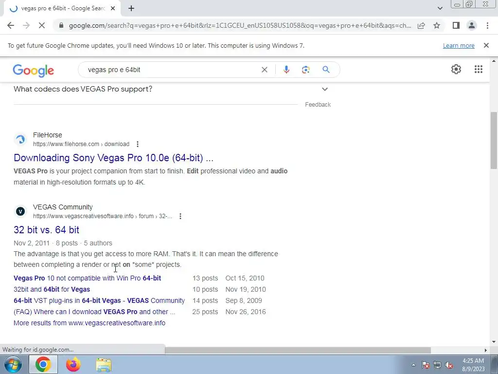This screenshot has height=374, width=498.
Task: Click the scrollbar right arrow
Action: tap(485, 350)
